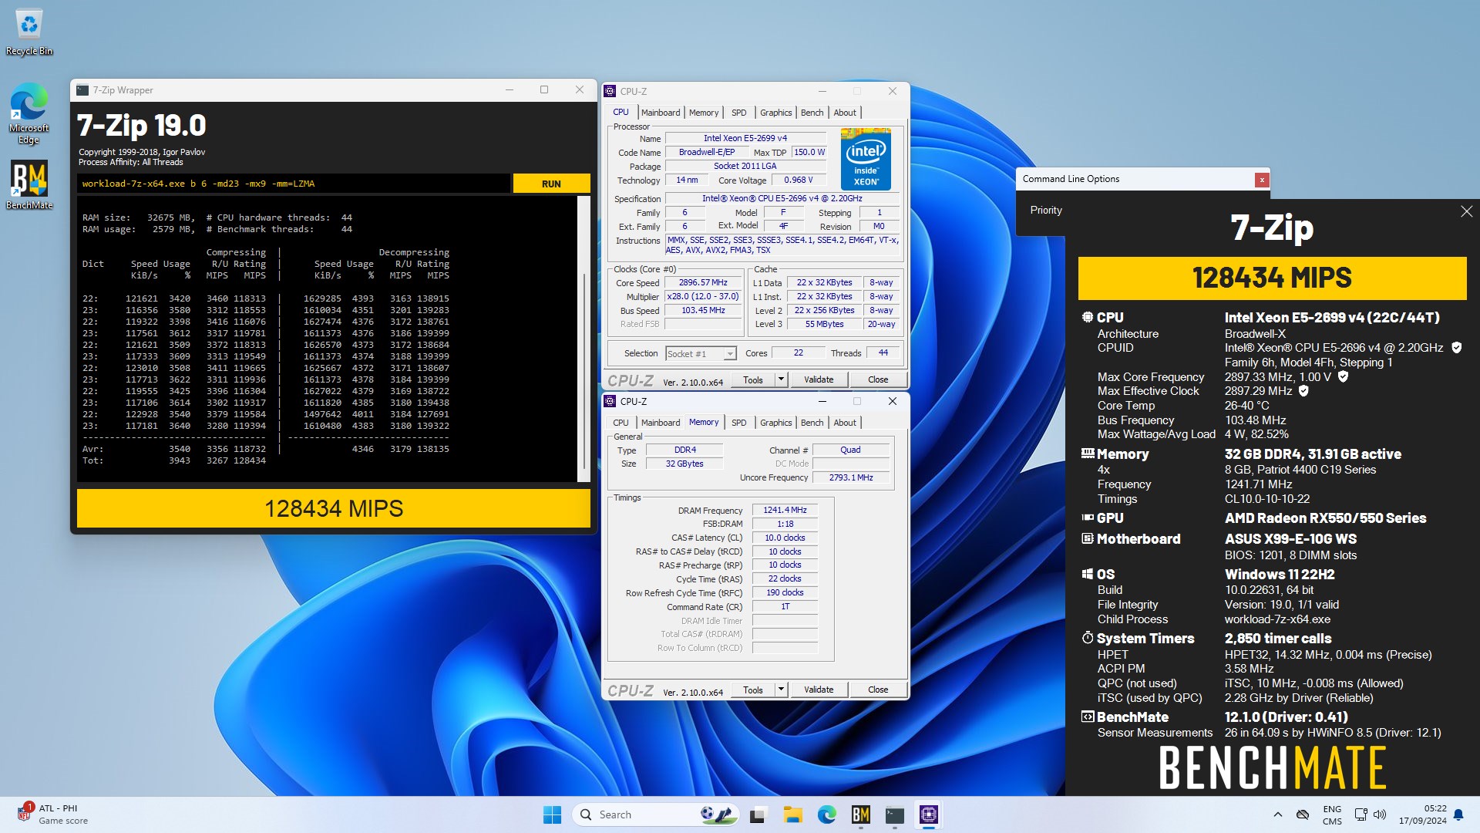1480x833 pixels.
Task: Click the DRAM Frequency value 1241.4 MHz
Action: (785, 510)
